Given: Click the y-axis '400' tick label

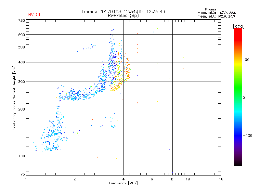Looking at the screenshot, I should coord(21,62).
